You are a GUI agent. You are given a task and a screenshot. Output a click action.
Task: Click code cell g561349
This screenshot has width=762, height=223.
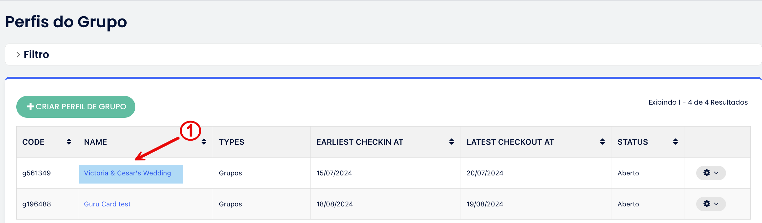[x=37, y=173]
